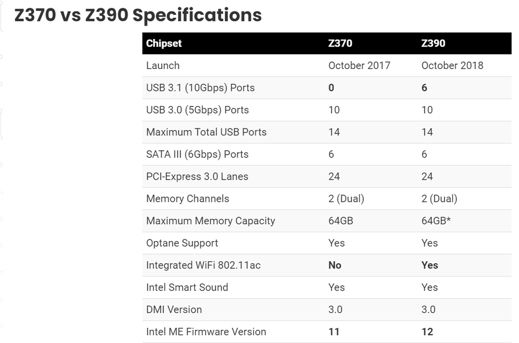519x343 pixels.
Task: Select the Z390 column header
Action: pyautogui.click(x=433, y=44)
